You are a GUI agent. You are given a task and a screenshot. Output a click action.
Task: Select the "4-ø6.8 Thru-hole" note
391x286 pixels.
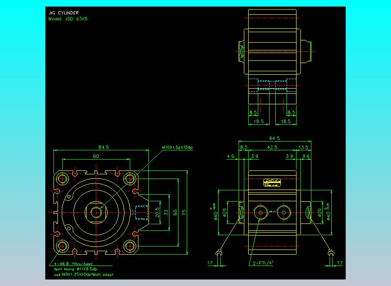[73, 263]
